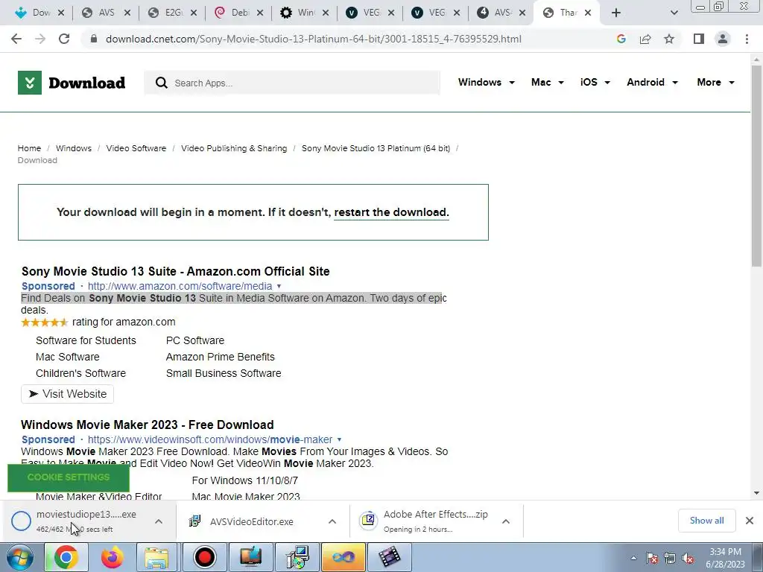Open Chrome from the taskbar
Viewport: 763px width, 572px height.
pos(66,557)
